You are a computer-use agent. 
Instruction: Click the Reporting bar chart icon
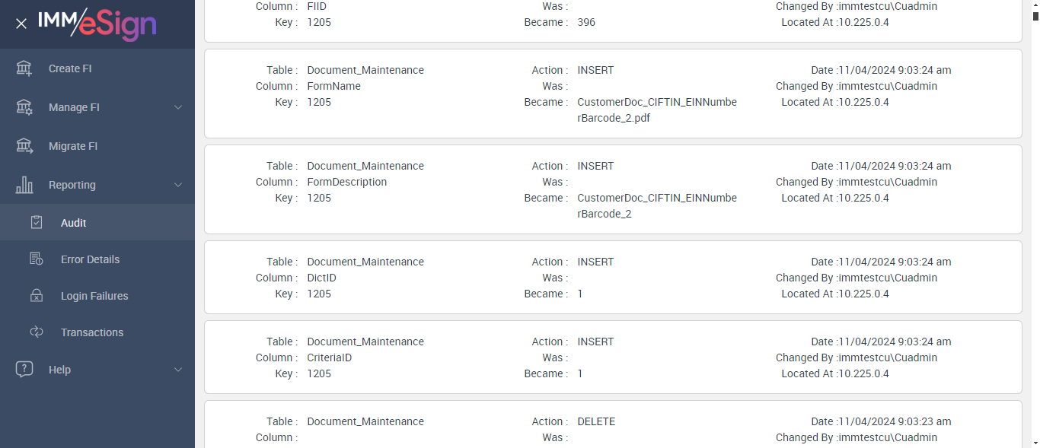coord(24,185)
